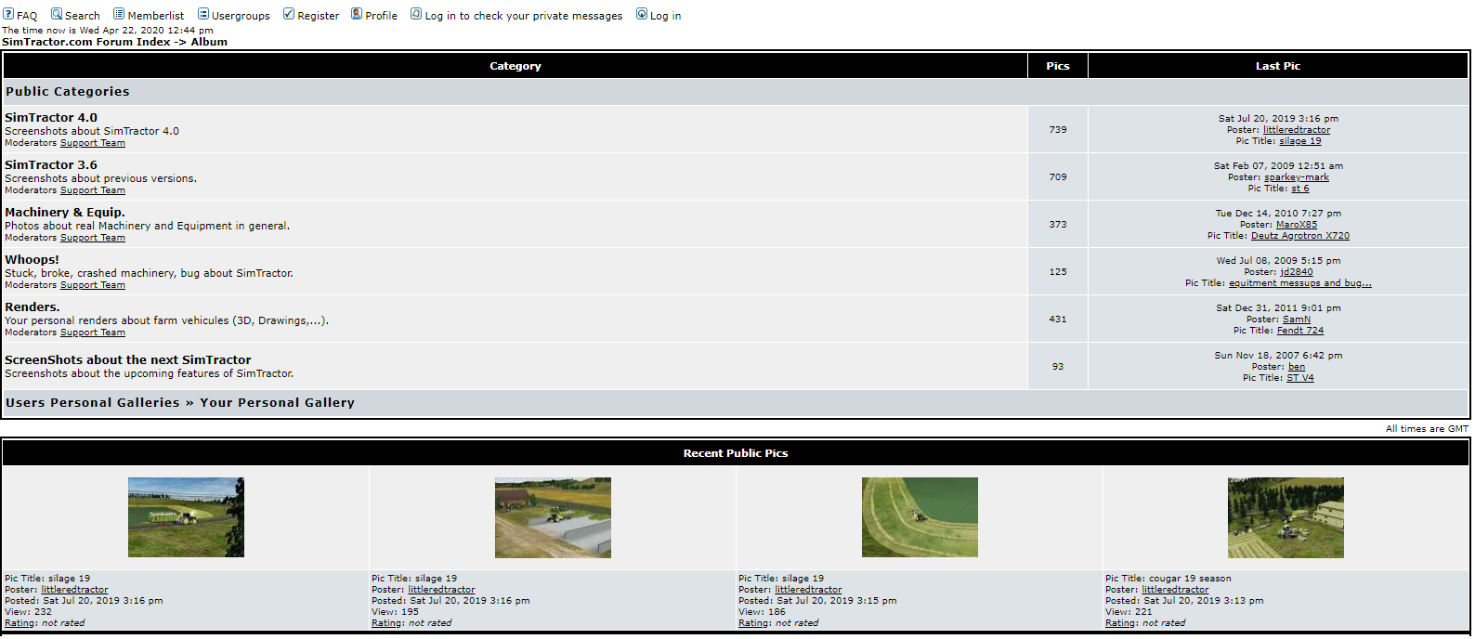Viewport: 1475px width, 639px height.
Task: Open the SimTractor 3.6 category
Action: pos(51,165)
